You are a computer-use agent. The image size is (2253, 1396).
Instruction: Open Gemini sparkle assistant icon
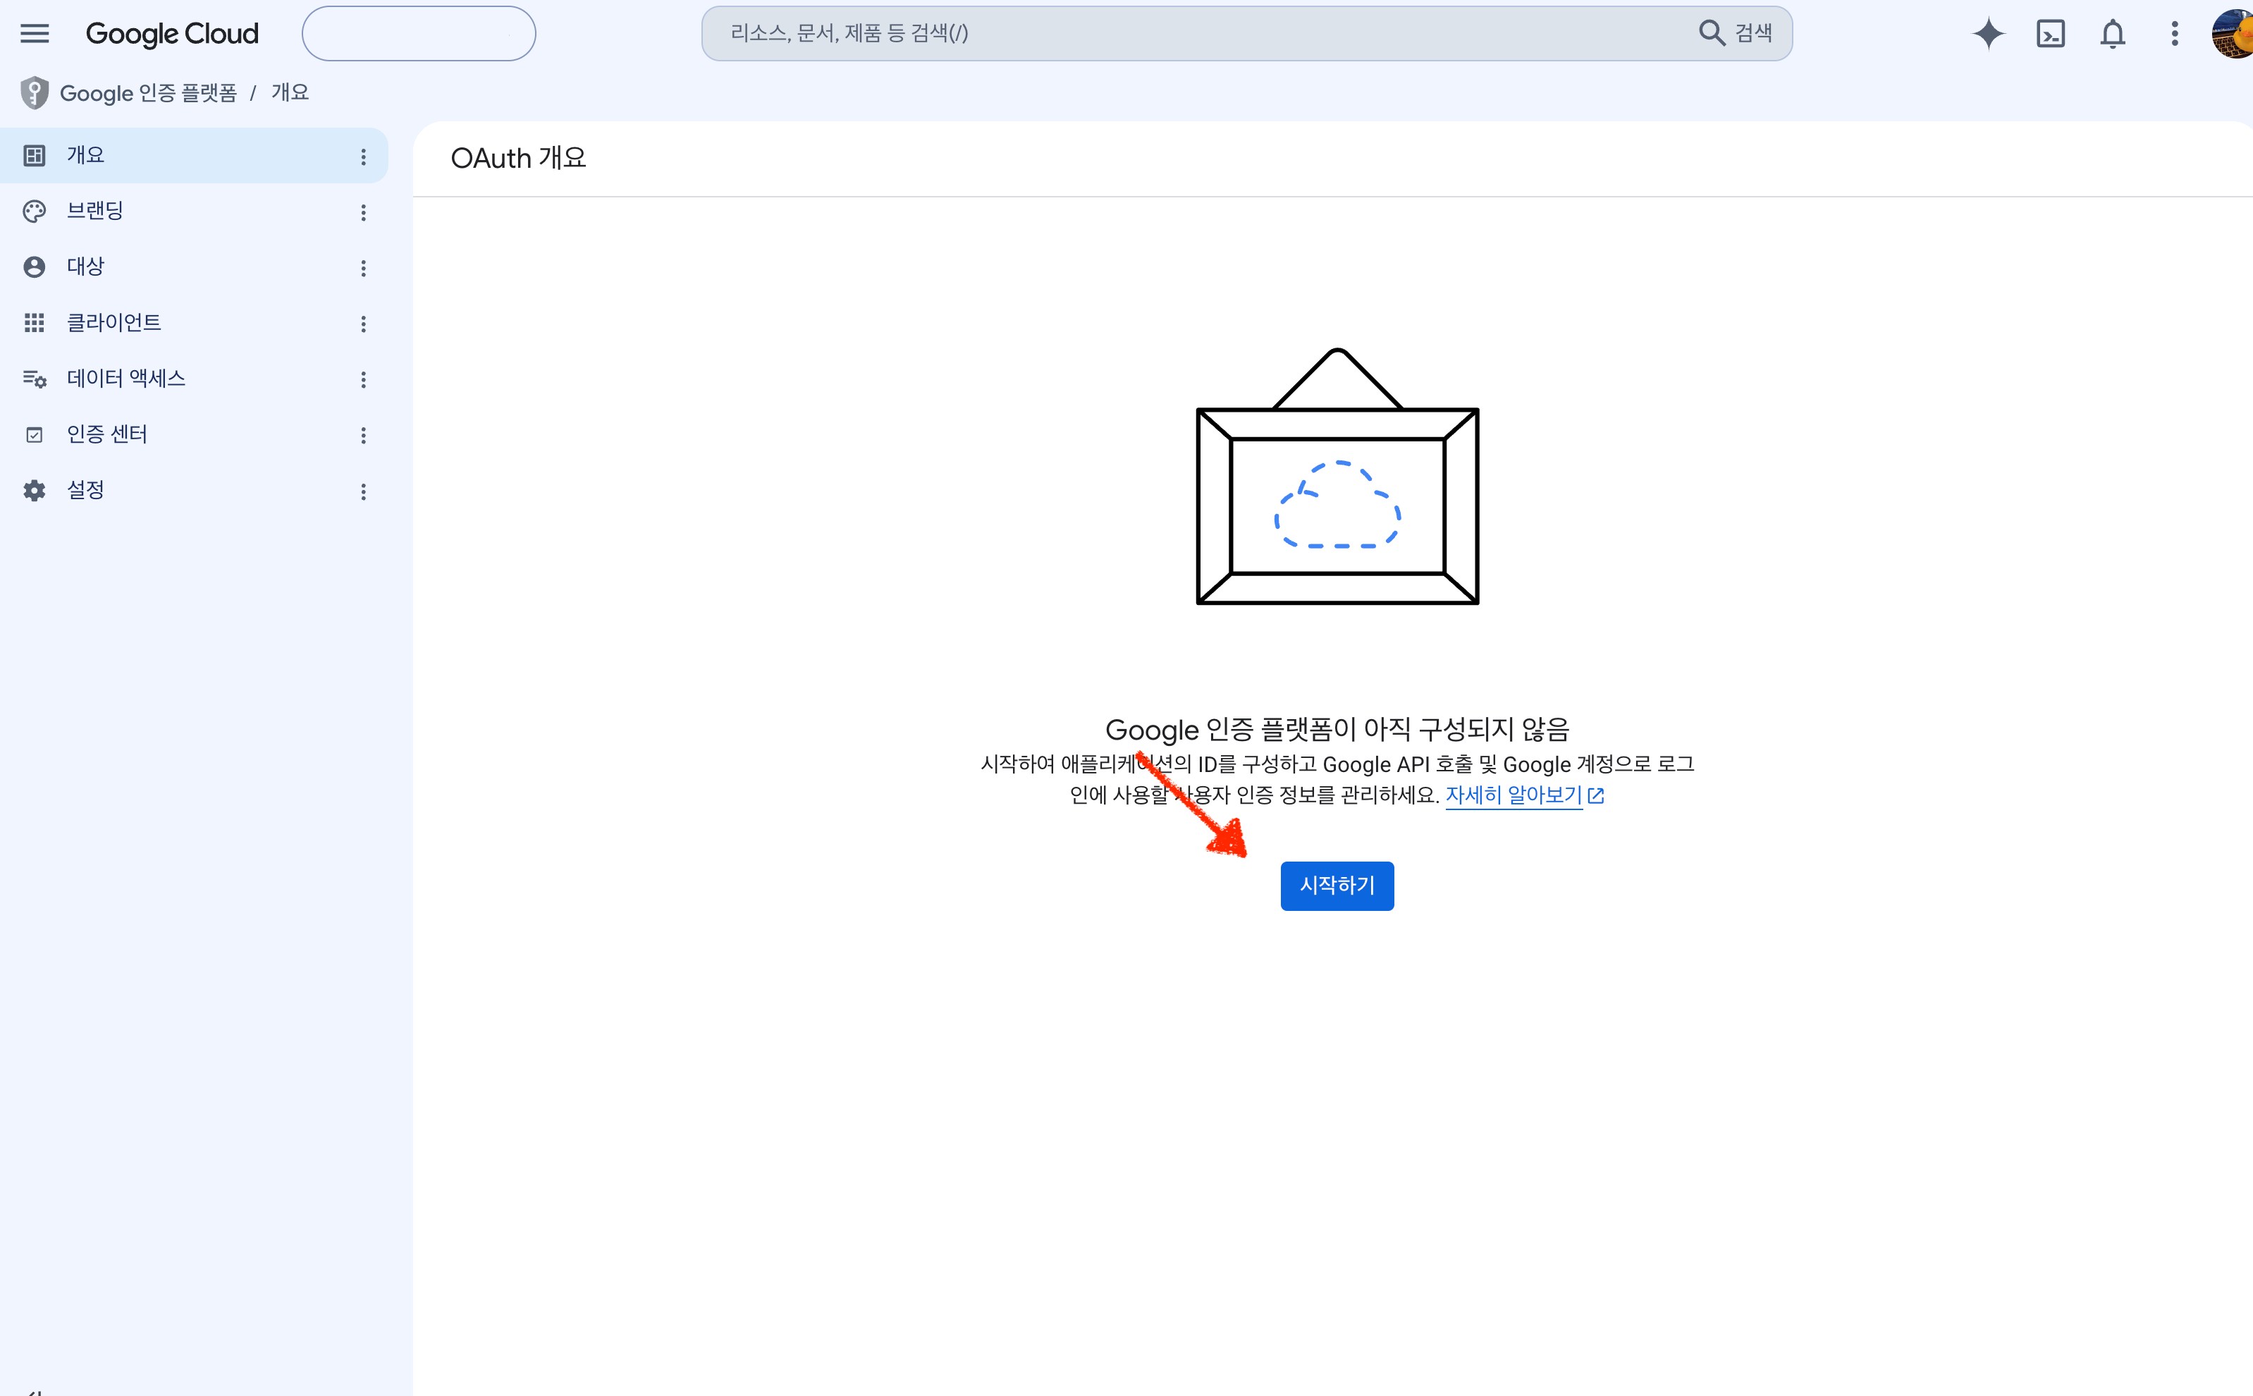tap(1989, 34)
